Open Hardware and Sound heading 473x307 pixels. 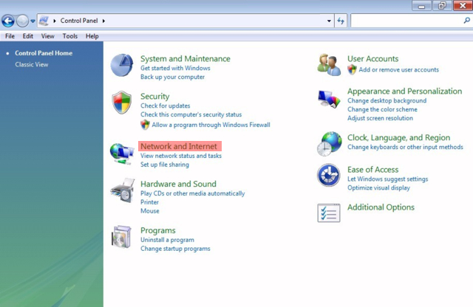[178, 184]
